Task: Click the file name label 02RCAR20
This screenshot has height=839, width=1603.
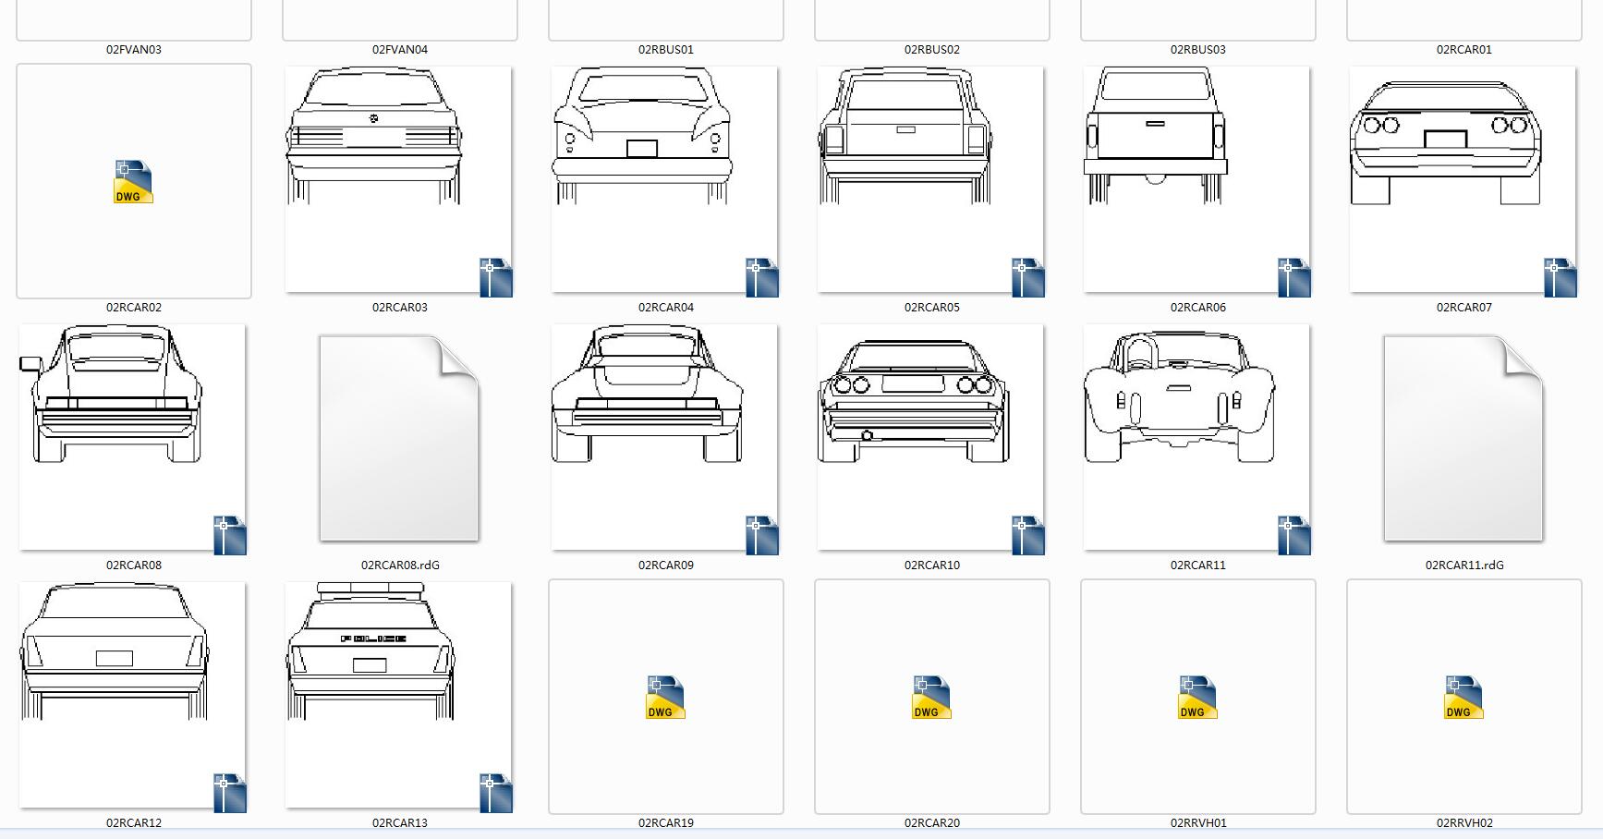Action: pos(932,822)
